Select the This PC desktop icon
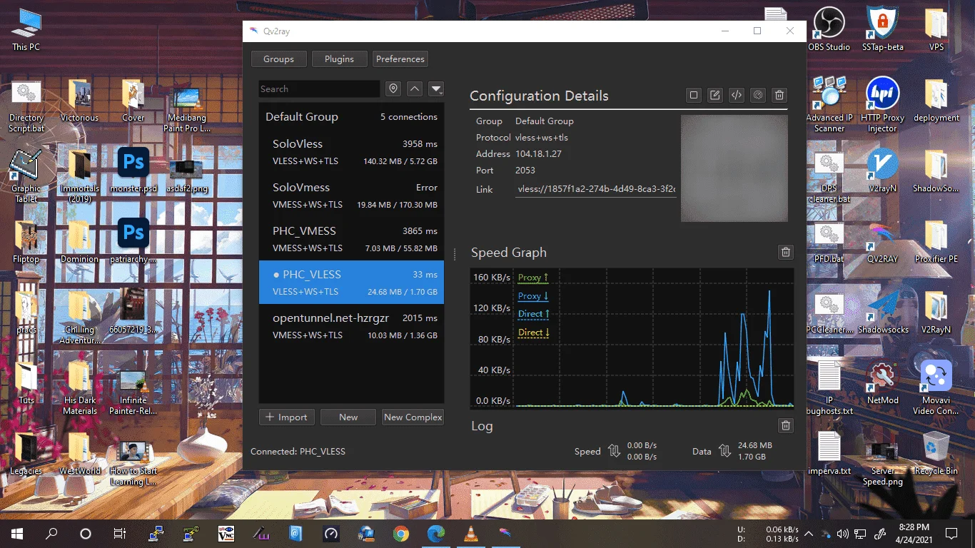975x548 pixels. click(26, 29)
